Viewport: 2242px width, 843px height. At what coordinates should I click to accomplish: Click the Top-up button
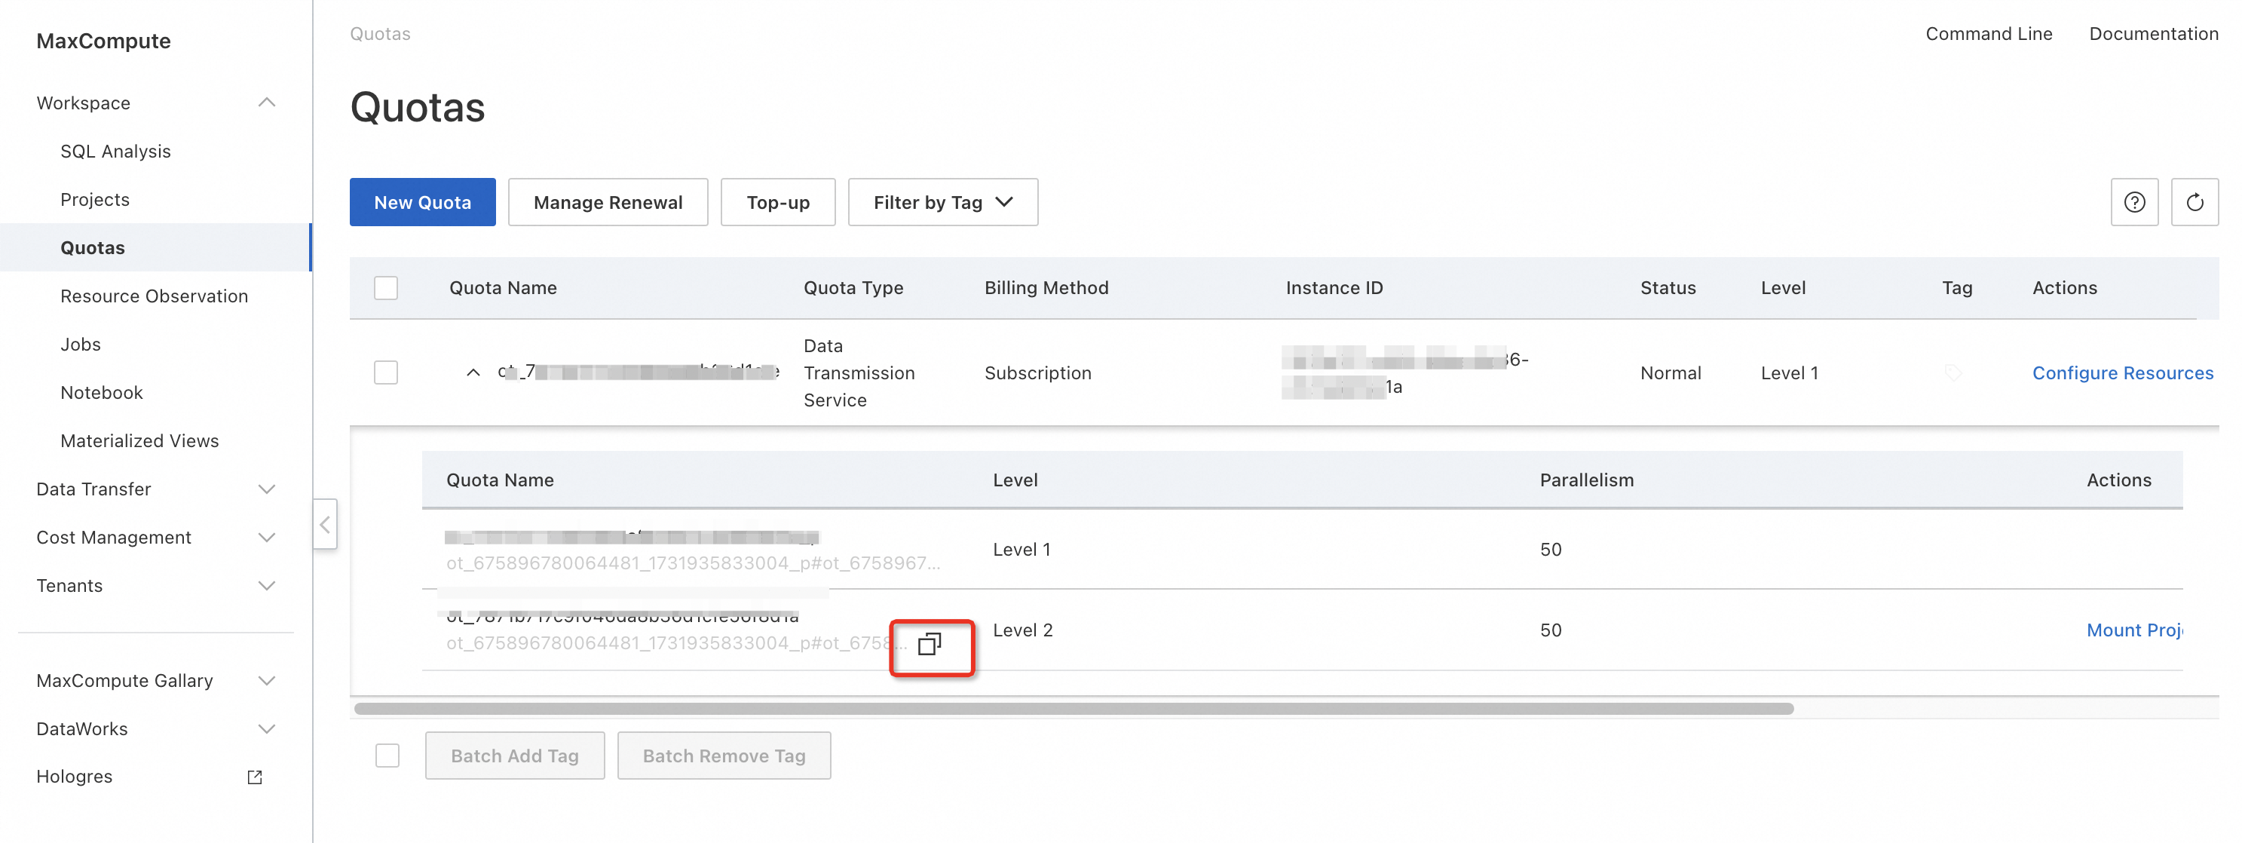(777, 202)
